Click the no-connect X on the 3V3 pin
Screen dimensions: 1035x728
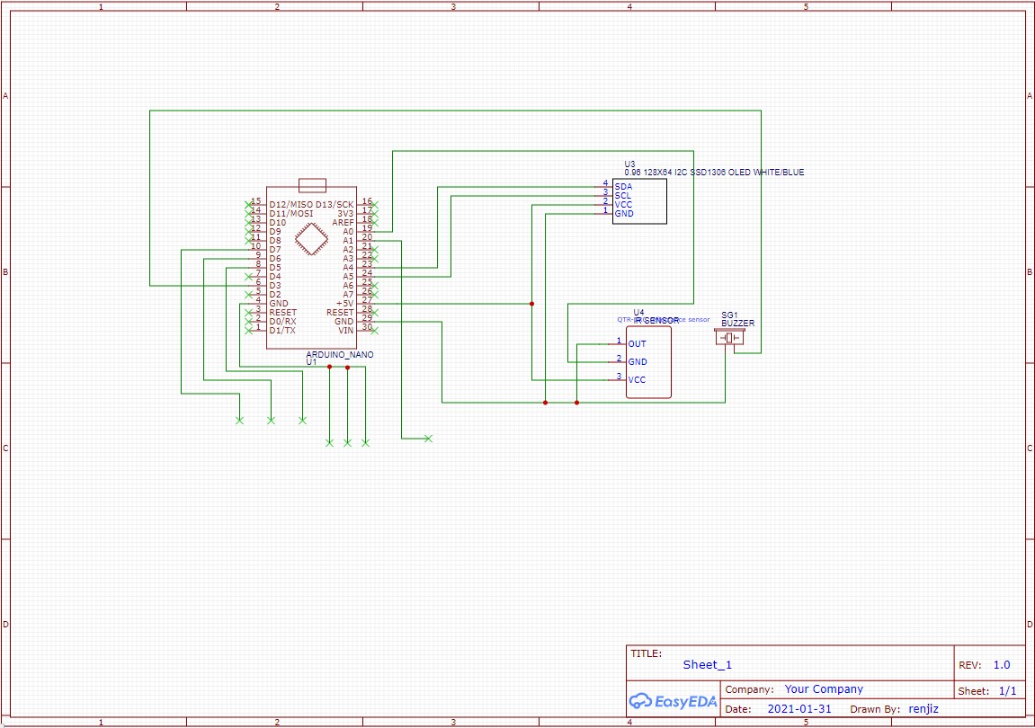point(374,214)
